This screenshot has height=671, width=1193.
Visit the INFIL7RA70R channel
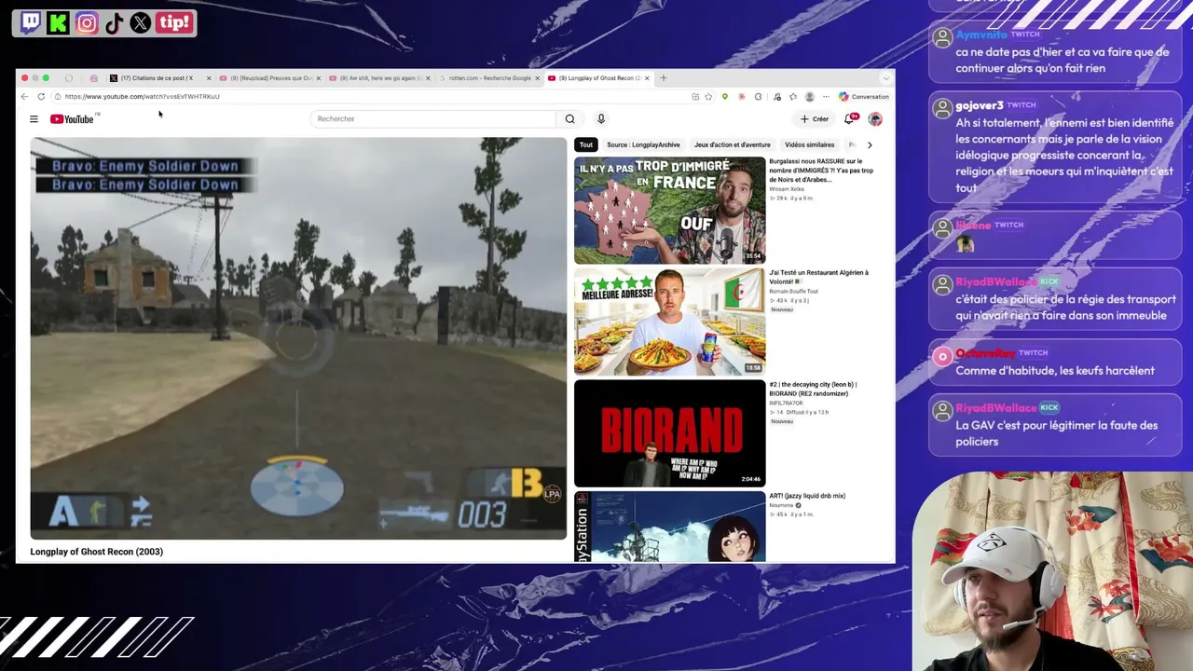pos(786,404)
